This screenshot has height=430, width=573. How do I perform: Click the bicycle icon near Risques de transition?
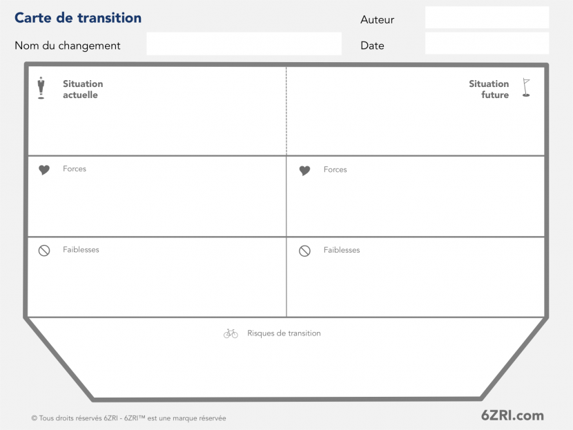click(x=231, y=333)
